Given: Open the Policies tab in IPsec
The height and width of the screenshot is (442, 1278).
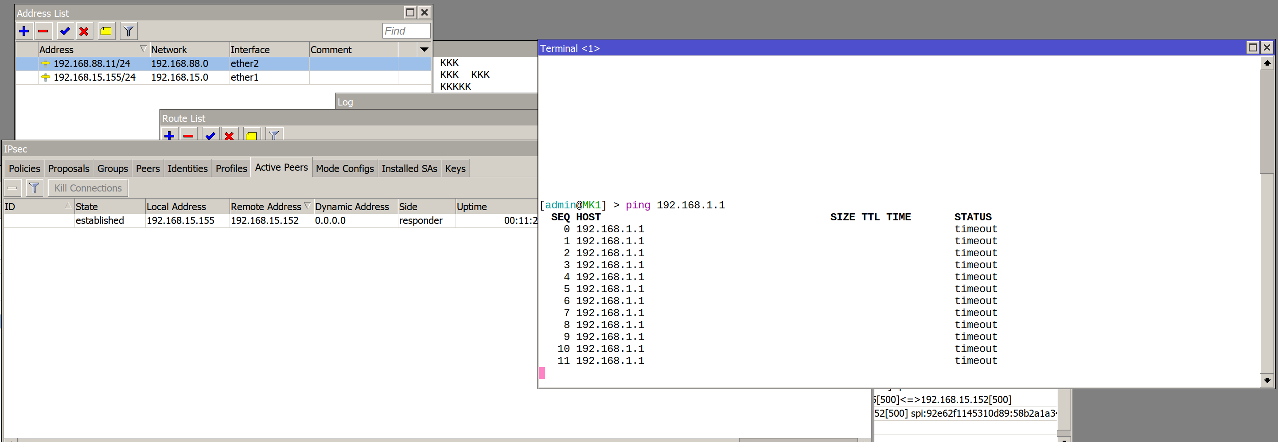Looking at the screenshot, I should tap(24, 168).
